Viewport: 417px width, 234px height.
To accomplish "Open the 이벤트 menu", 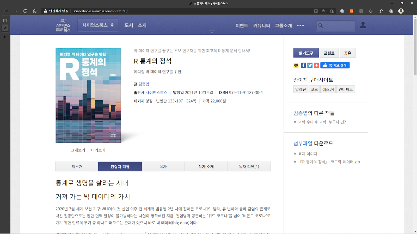I will point(242,25).
